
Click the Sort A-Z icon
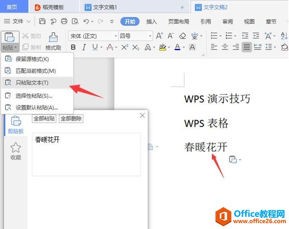coord(284,36)
